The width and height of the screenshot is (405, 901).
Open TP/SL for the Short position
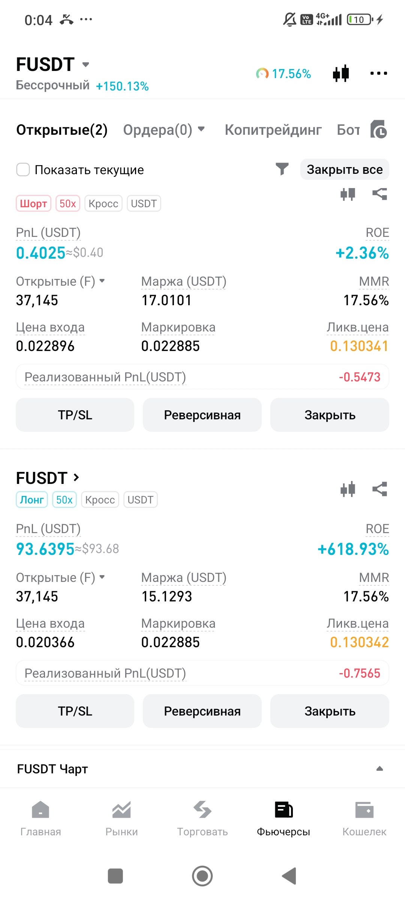tap(75, 415)
